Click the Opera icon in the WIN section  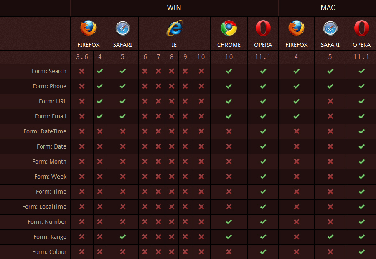coord(263,28)
